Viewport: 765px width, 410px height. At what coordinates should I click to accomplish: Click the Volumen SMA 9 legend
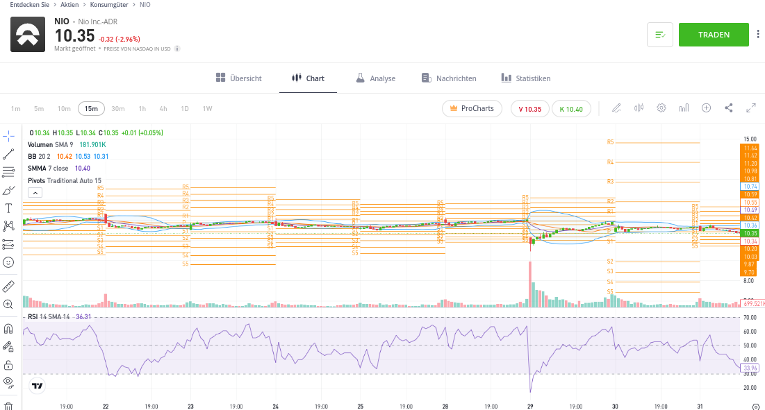(x=50, y=144)
